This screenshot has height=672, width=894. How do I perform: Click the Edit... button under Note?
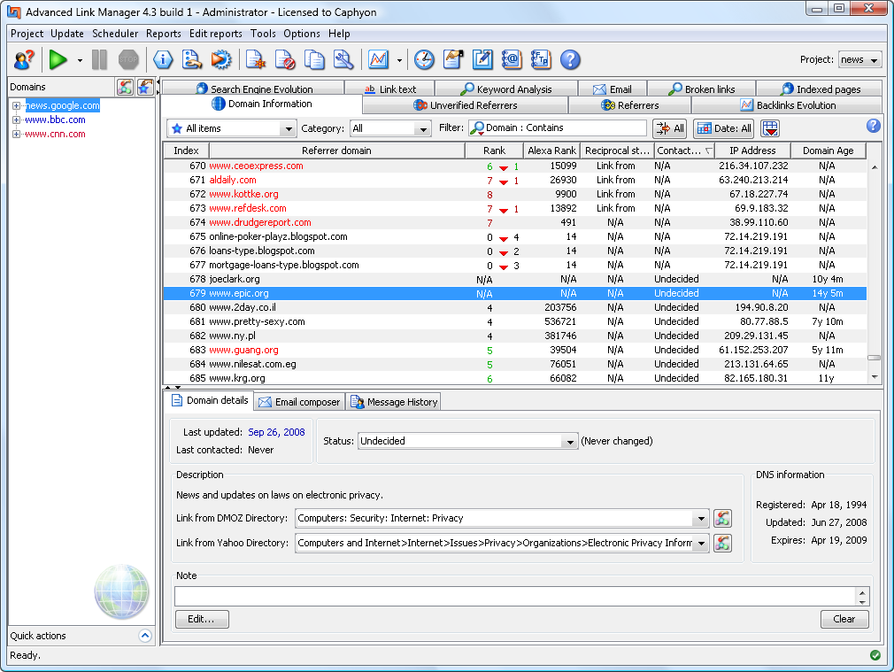[202, 619]
